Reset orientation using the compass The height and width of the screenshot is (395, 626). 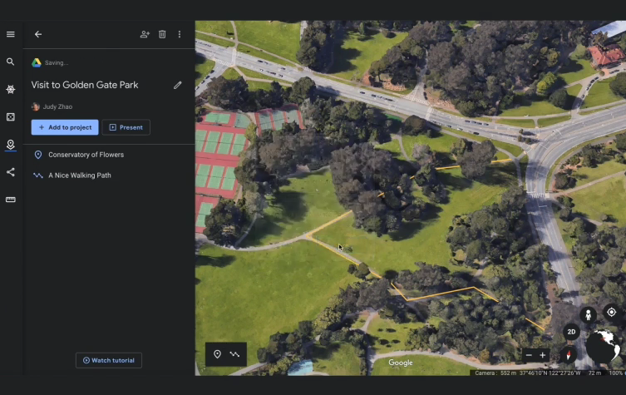click(x=569, y=354)
